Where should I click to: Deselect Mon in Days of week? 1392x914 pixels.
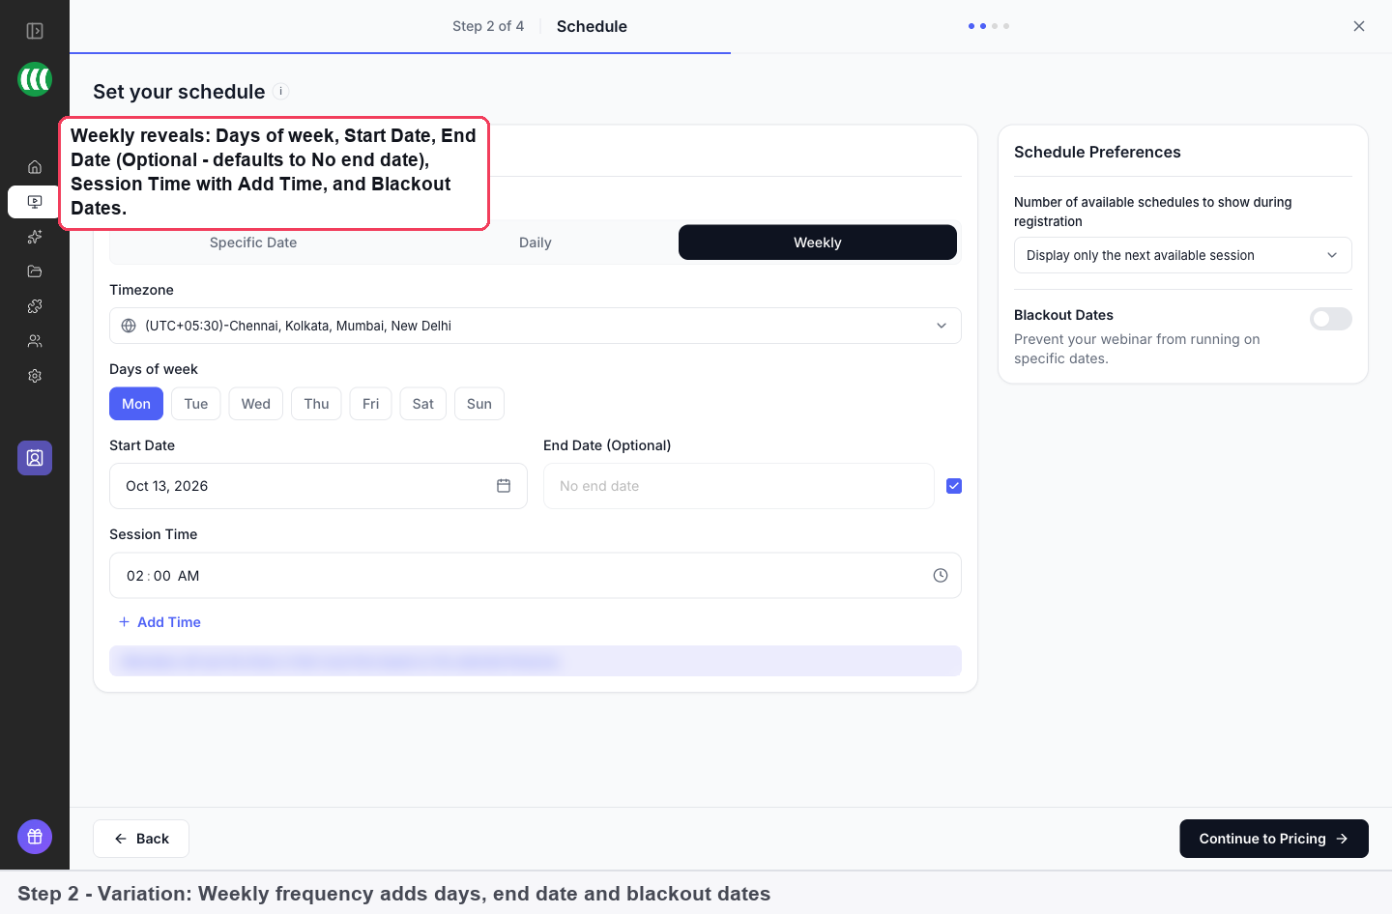(x=136, y=404)
